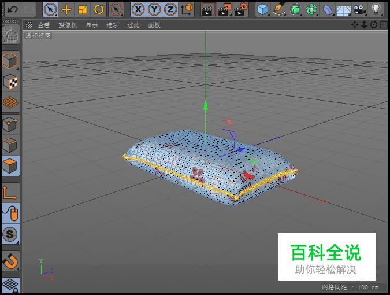Screen dimensions: 390x295
Task: Click the green Y-axis gizmo arrow
Action: [205, 105]
